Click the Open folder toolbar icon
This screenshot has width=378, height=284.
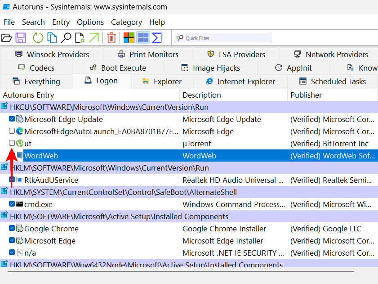pos(7,38)
